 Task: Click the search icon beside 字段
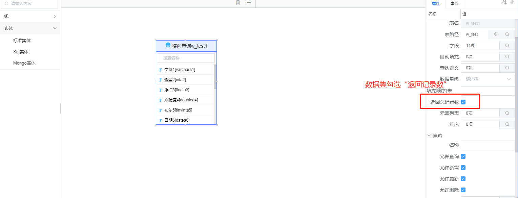pos(507,46)
